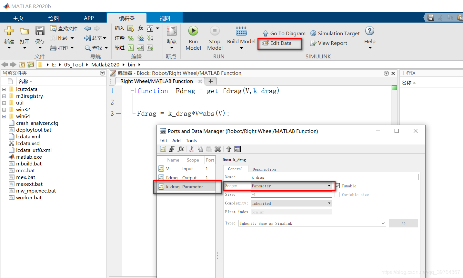Click the Build Model icon
The image size is (463, 278).
tap(241, 31)
